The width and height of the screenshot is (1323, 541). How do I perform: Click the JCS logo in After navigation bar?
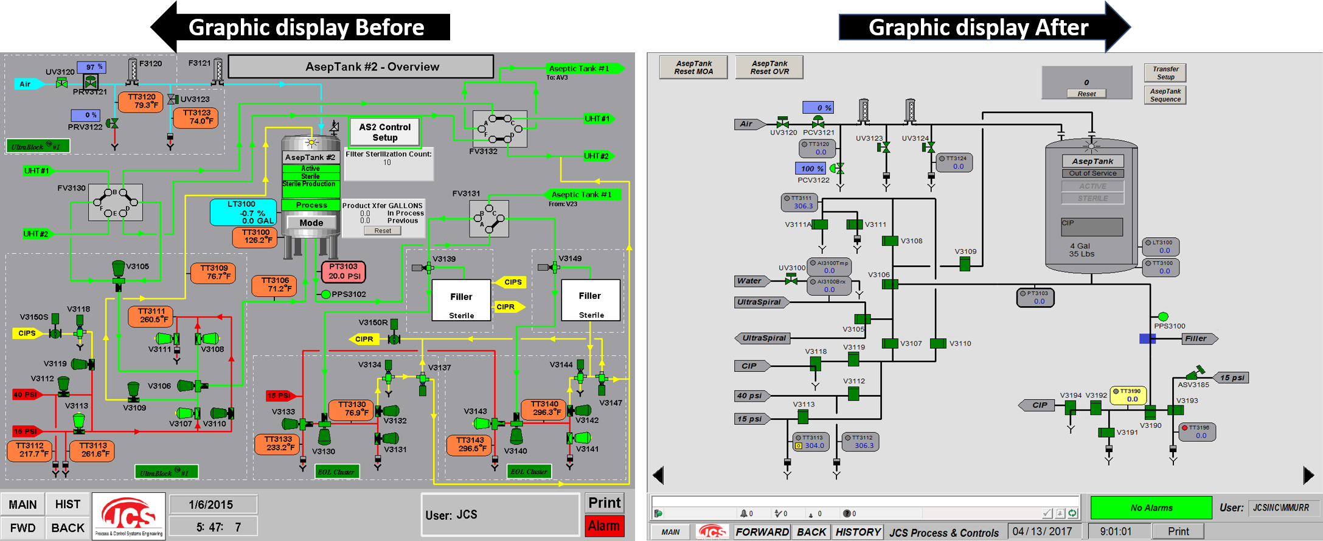point(712,532)
